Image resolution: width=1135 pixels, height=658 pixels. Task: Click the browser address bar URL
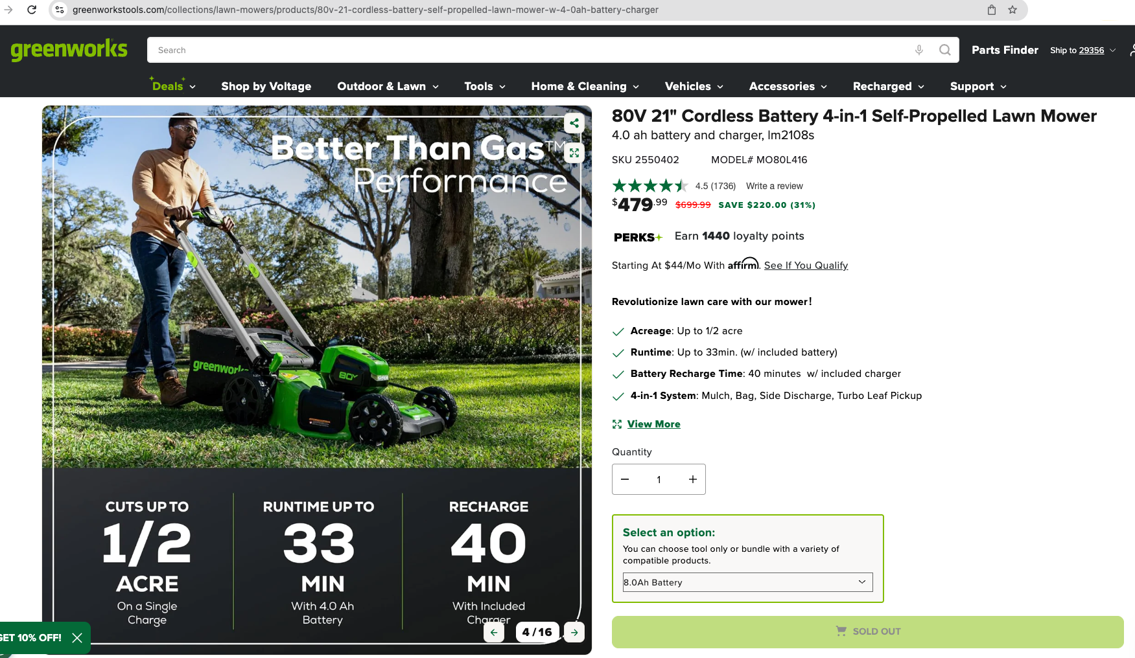[x=366, y=10]
